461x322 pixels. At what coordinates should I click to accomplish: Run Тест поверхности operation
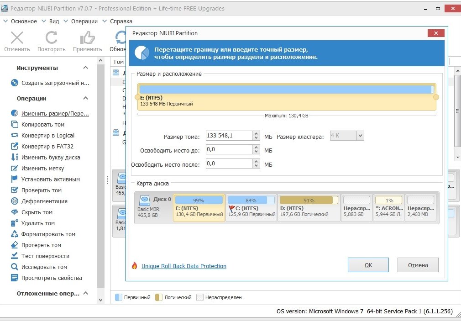40,256
